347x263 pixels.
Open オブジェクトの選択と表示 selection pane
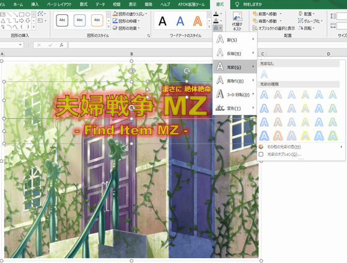click(274, 28)
